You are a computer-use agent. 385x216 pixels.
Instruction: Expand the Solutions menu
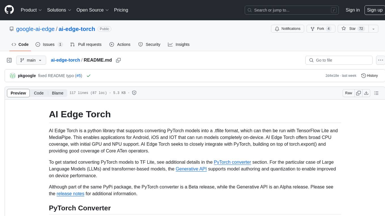(x=59, y=10)
